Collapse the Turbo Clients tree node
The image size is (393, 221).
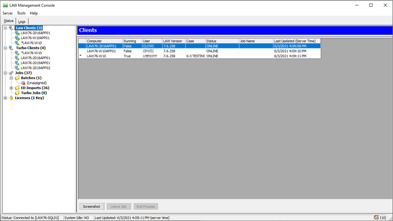pos(5,48)
